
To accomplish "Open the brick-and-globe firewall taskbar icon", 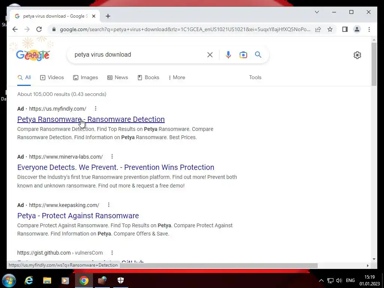I will tap(102, 280).
